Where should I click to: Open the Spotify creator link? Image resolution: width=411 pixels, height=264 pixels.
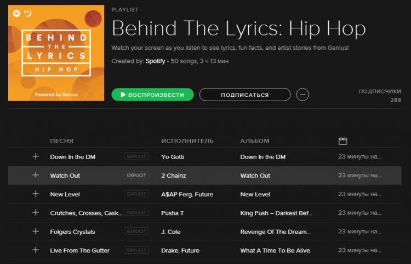coord(155,61)
